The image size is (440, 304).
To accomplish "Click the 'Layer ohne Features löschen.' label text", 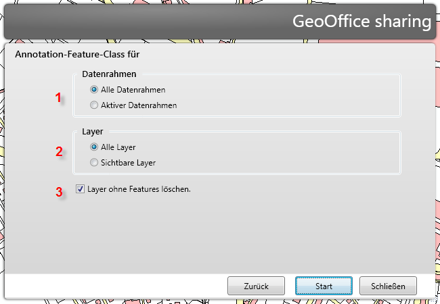I will point(139,189).
